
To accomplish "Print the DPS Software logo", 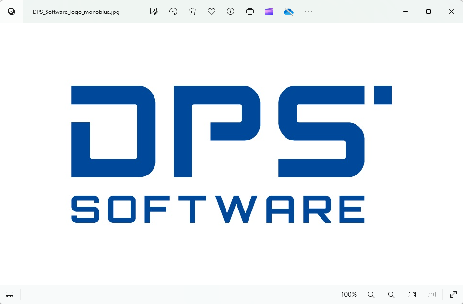I will coord(250,12).
